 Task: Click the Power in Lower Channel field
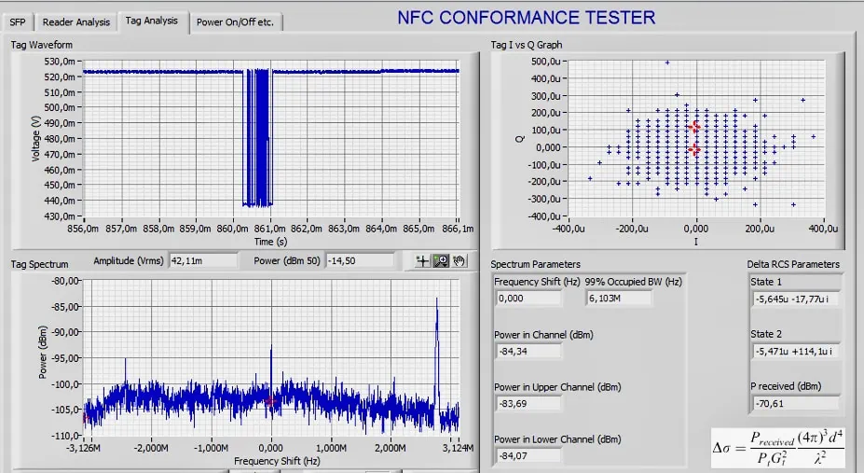coord(528,456)
